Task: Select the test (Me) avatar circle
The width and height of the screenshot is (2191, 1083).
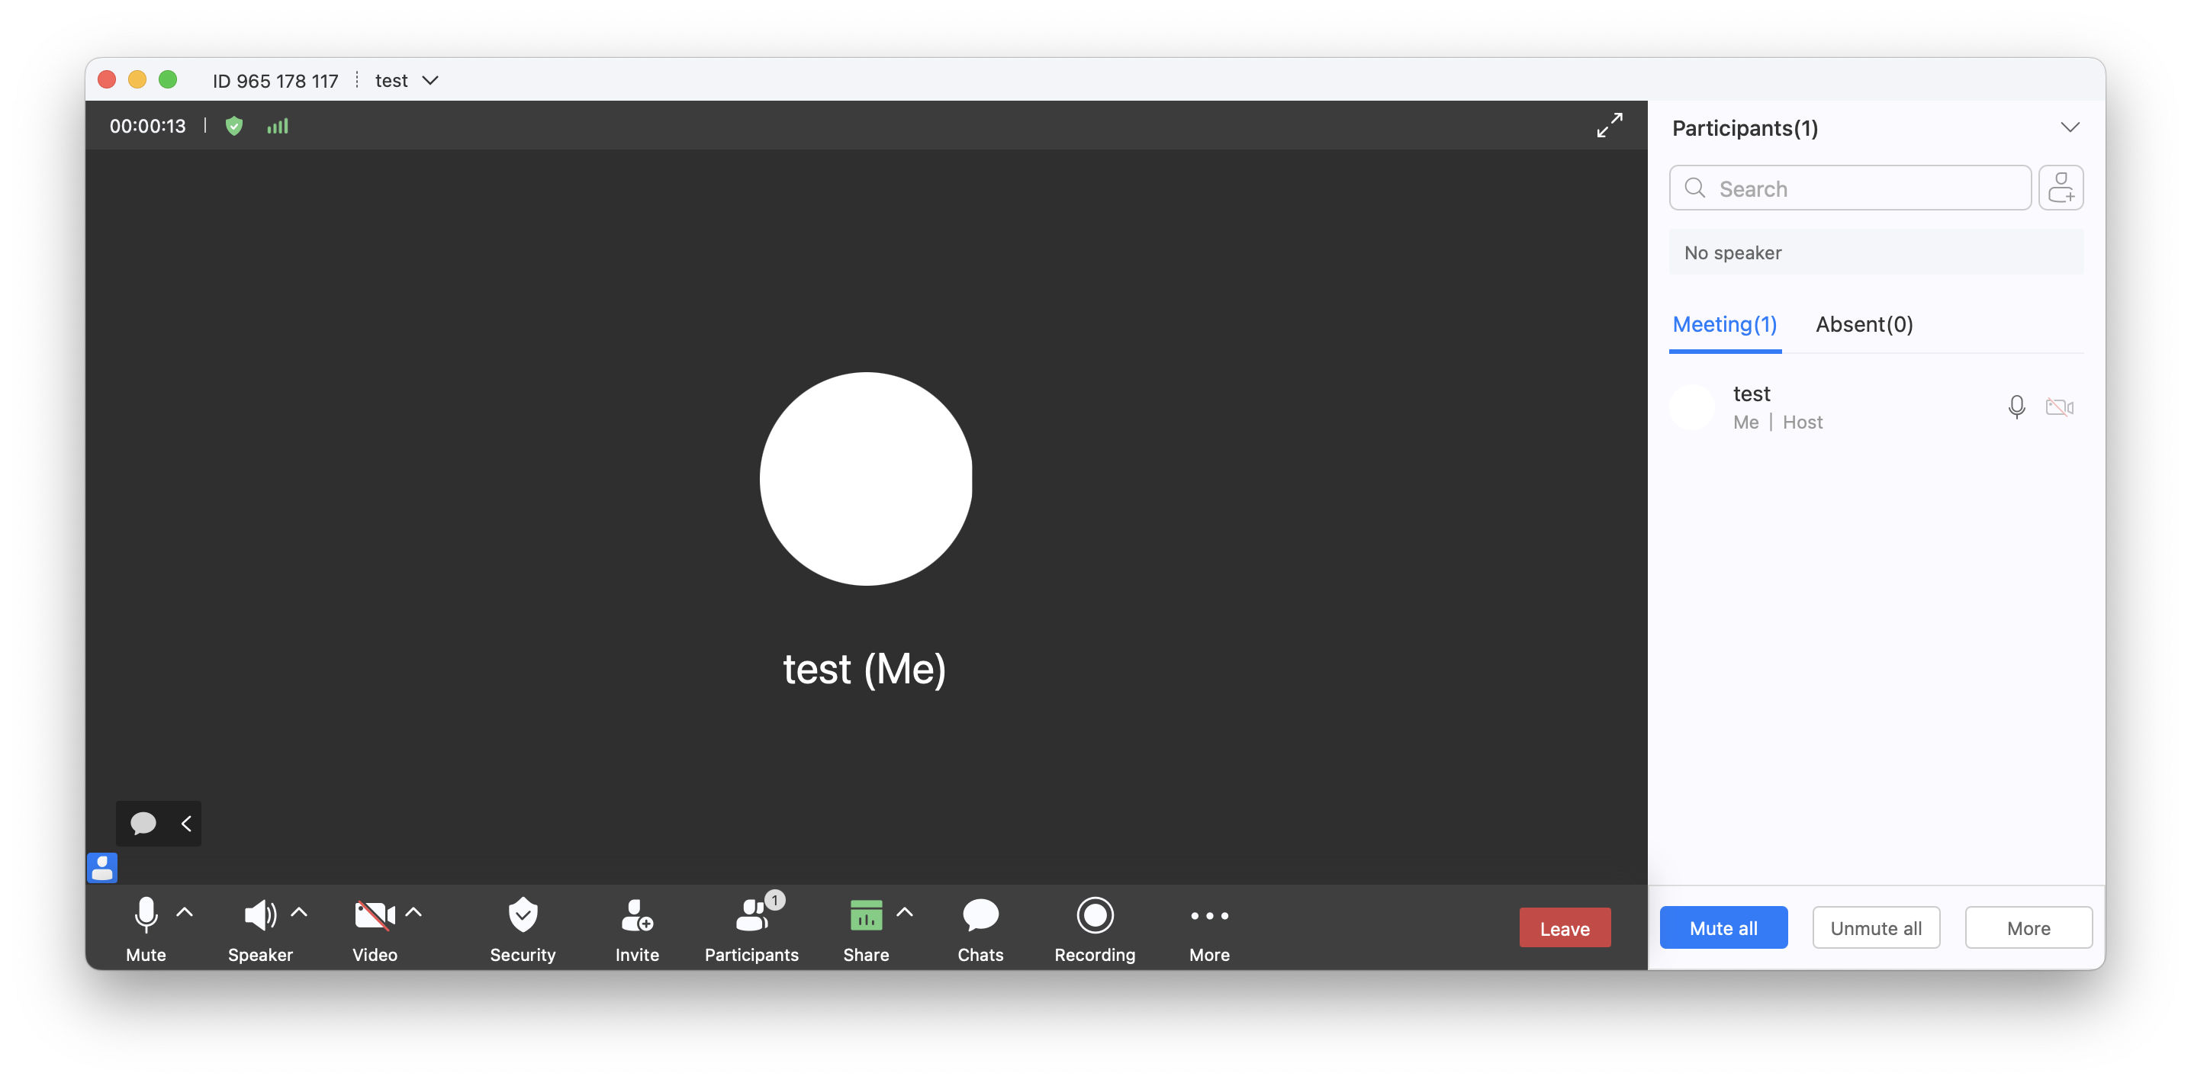Action: [x=865, y=479]
